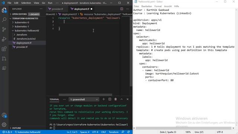Open the File menu in VS Code
This screenshot has width=238, height=134.
9,3
